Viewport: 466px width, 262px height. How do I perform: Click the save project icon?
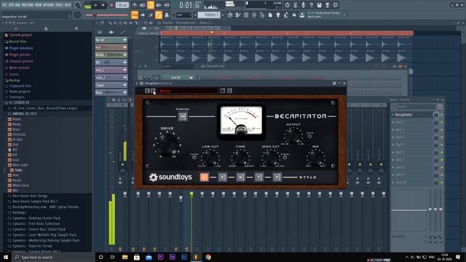(x=319, y=5)
